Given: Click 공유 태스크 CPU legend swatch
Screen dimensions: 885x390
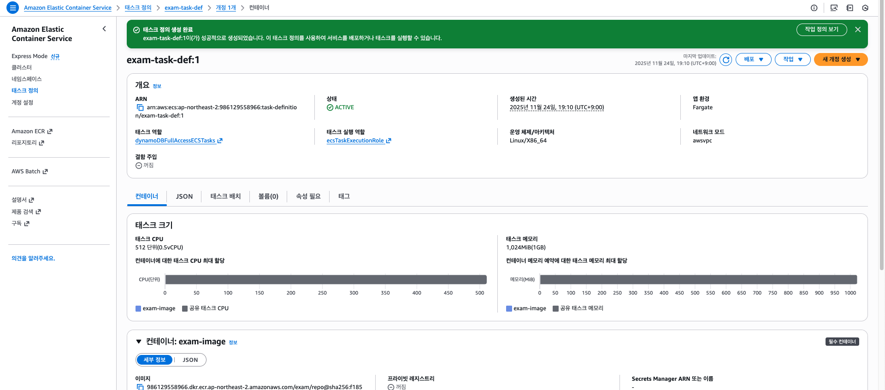Looking at the screenshot, I should tap(185, 308).
